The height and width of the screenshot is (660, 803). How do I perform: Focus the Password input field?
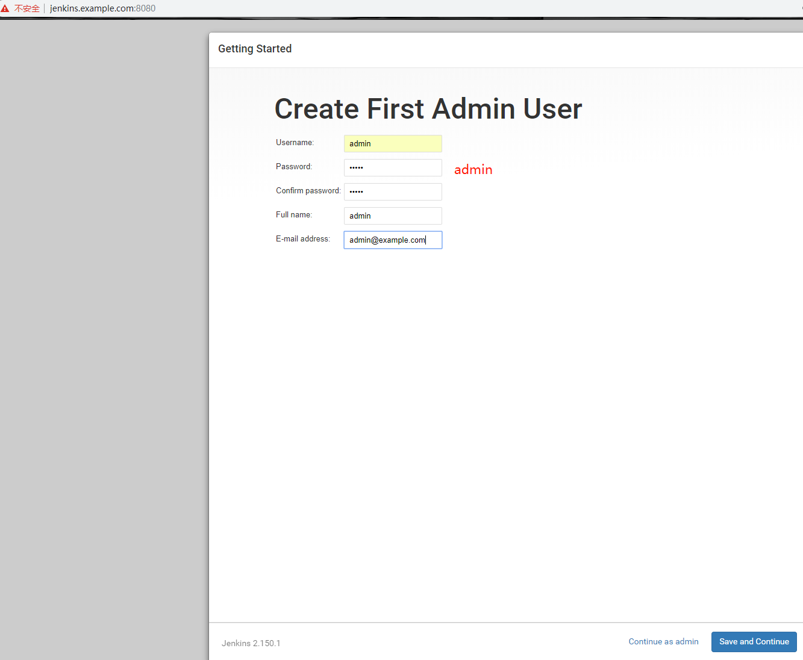coord(393,167)
